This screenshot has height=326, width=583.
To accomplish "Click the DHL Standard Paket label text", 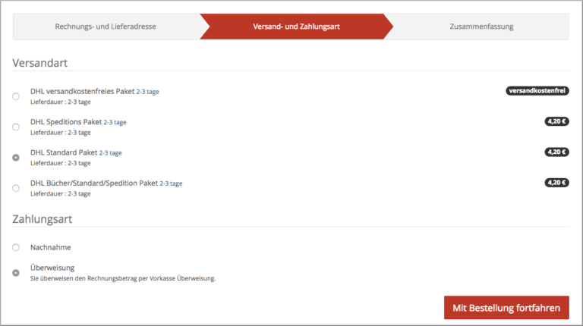I will click(64, 152).
